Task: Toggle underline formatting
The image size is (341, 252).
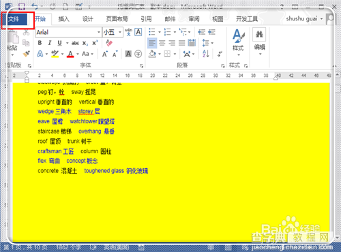Action: [59, 43]
